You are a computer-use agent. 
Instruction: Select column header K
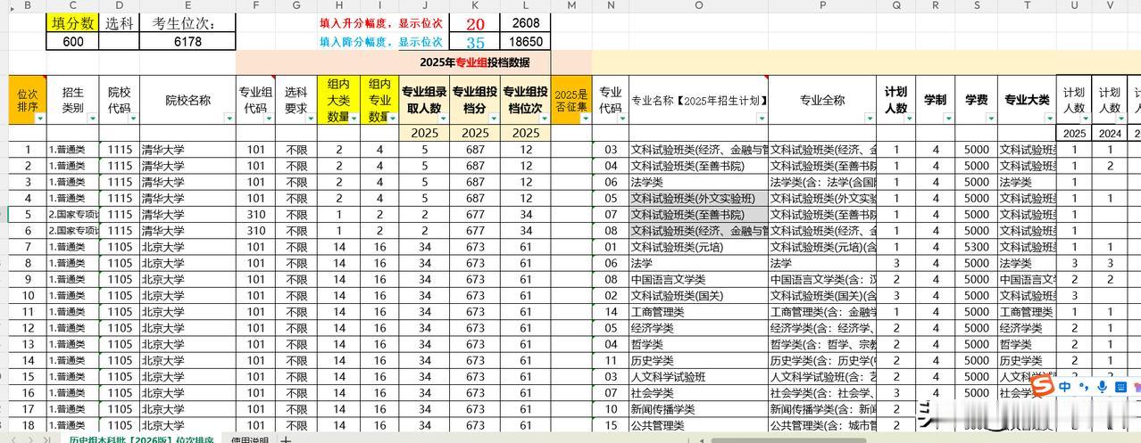[475, 6]
